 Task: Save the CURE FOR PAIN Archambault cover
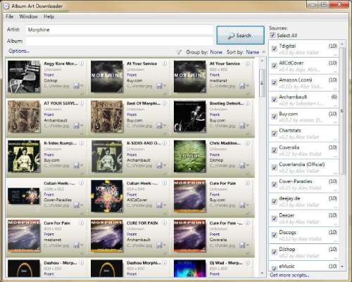tap(159, 245)
